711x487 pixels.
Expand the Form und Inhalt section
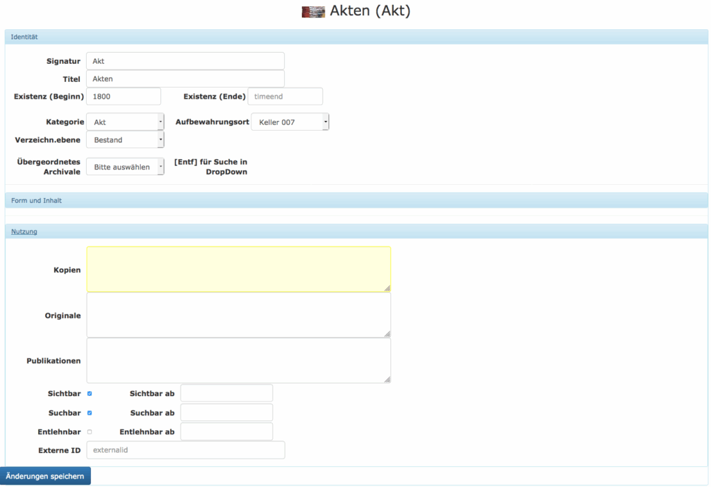[37, 201]
